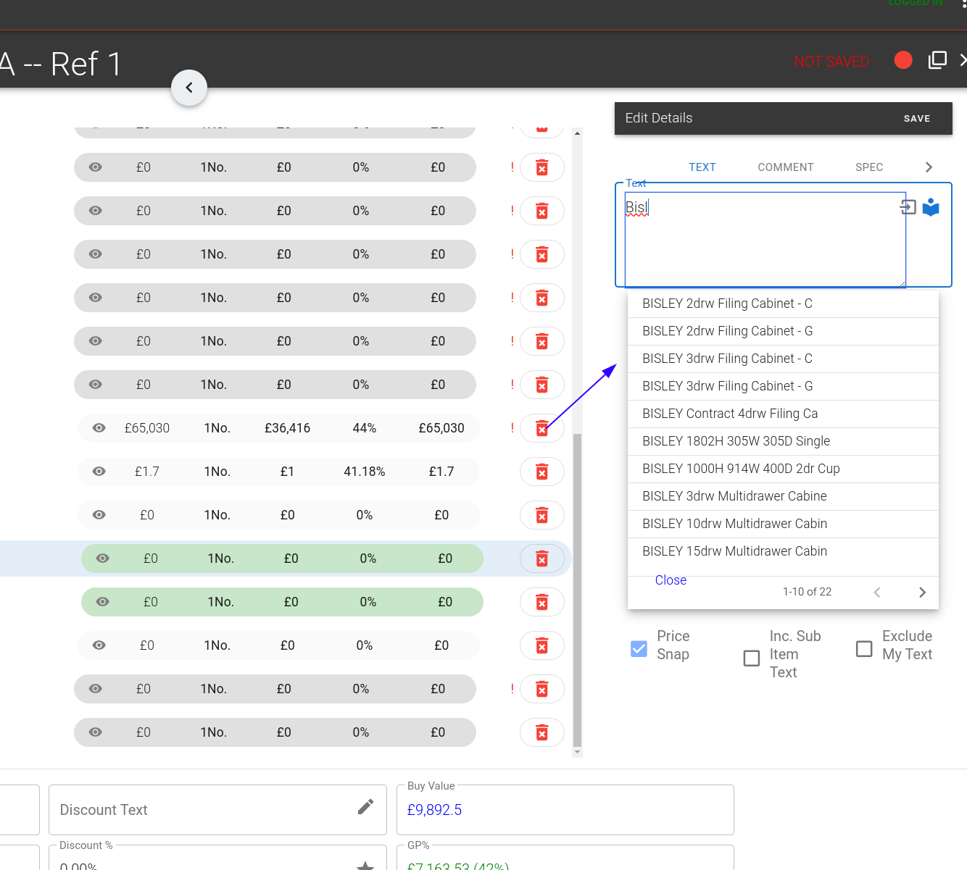Choose BISLEY Contract 4drw Filing Ca suggestion
This screenshot has width=967, height=870.
(x=729, y=414)
